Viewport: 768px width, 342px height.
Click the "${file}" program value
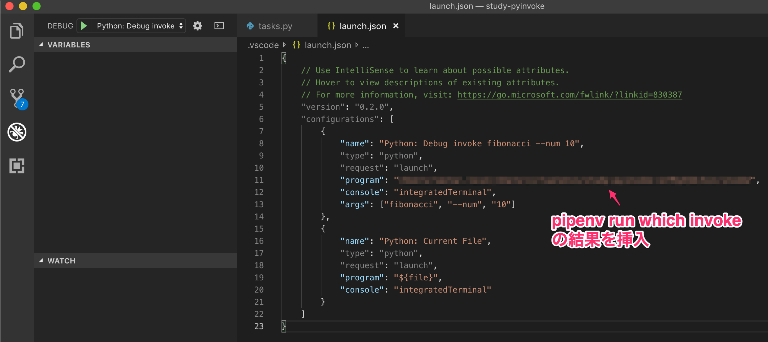point(415,278)
